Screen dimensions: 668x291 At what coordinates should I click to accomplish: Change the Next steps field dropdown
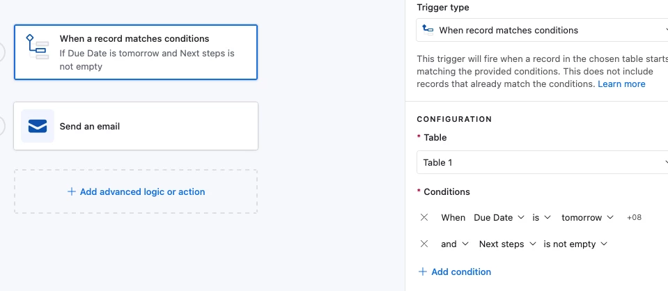[x=507, y=244]
